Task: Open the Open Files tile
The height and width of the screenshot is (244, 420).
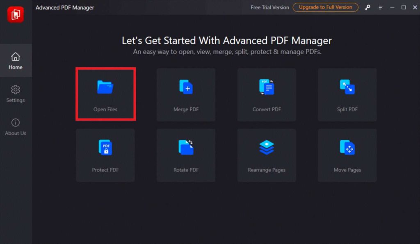Action: click(105, 94)
